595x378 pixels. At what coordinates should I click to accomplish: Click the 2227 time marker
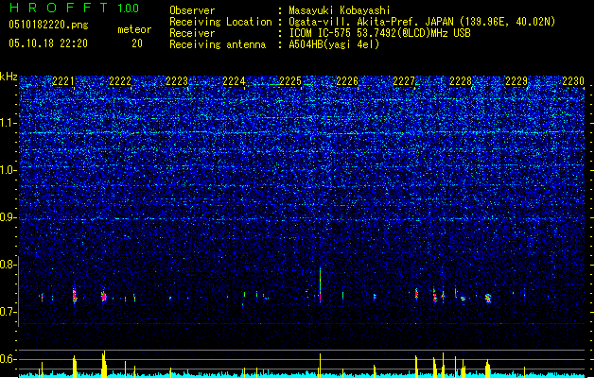pyautogui.click(x=404, y=81)
